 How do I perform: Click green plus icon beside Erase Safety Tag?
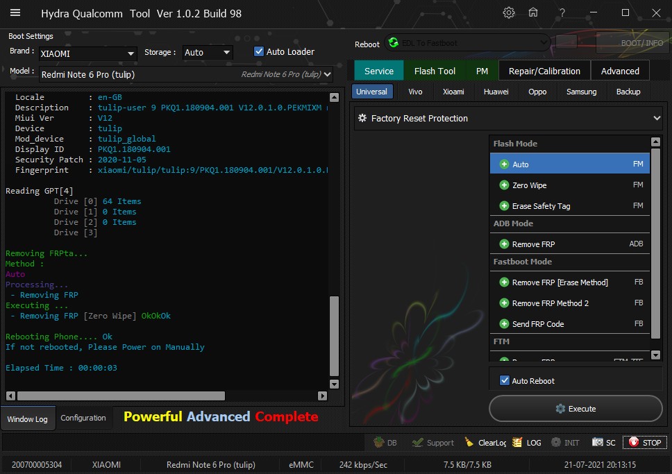pyautogui.click(x=505, y=206)
